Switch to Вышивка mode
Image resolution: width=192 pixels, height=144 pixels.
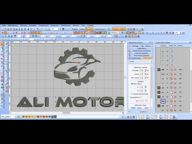[x=89, y=29]
